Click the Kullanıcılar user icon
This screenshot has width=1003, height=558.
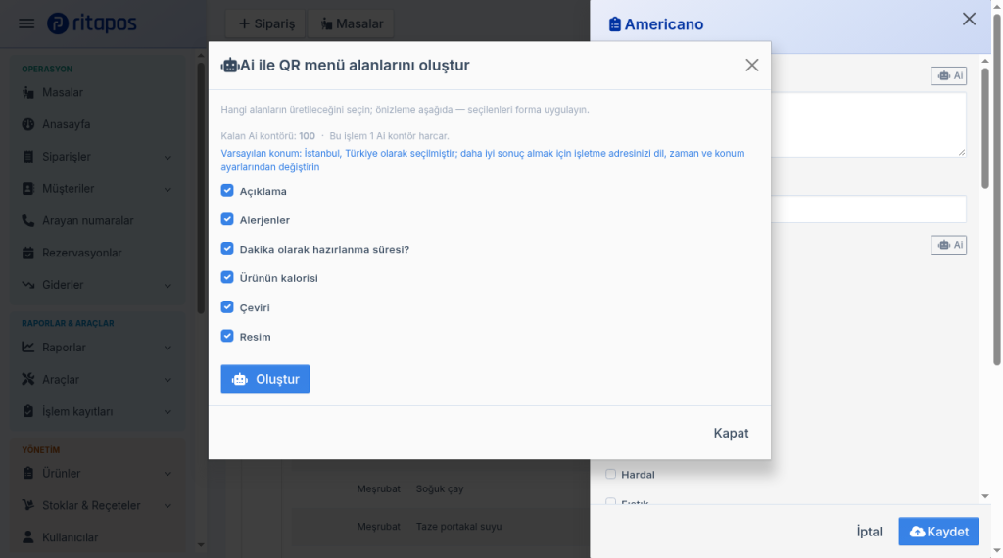coord(28,537)
